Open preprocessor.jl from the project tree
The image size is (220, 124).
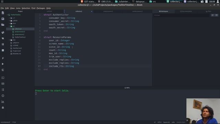point(19,34)
